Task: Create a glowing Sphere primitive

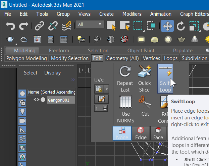Action: [x=168, y=40]
